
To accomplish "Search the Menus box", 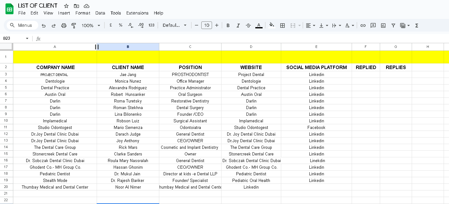I will [x=22, y=25].
